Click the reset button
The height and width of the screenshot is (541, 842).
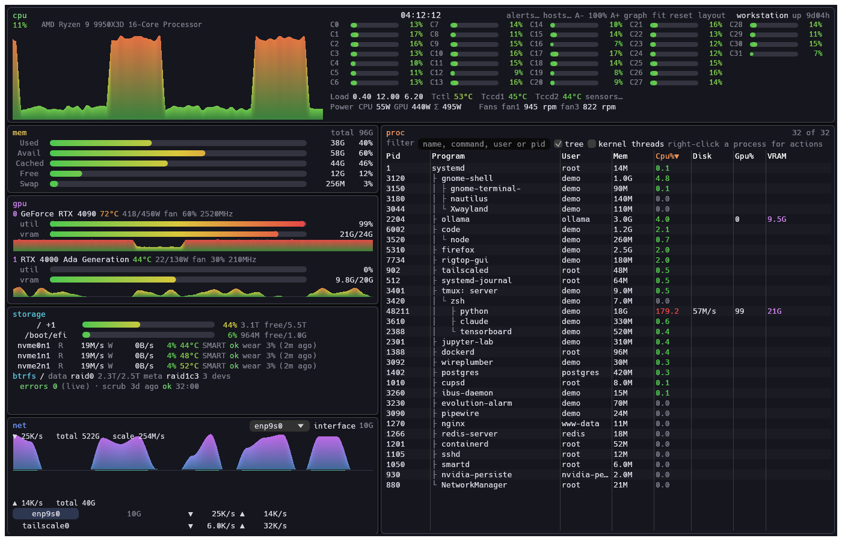pyautogui.click(x=681, y=16)
